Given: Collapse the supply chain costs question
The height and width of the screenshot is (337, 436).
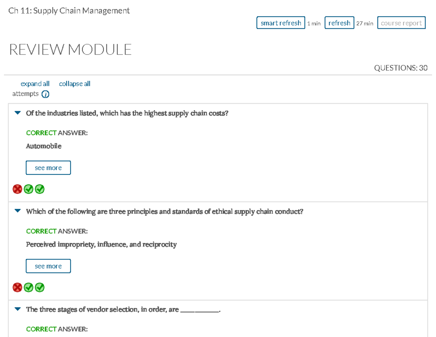Looking at the screenshot, I should [x=17, y=113].
